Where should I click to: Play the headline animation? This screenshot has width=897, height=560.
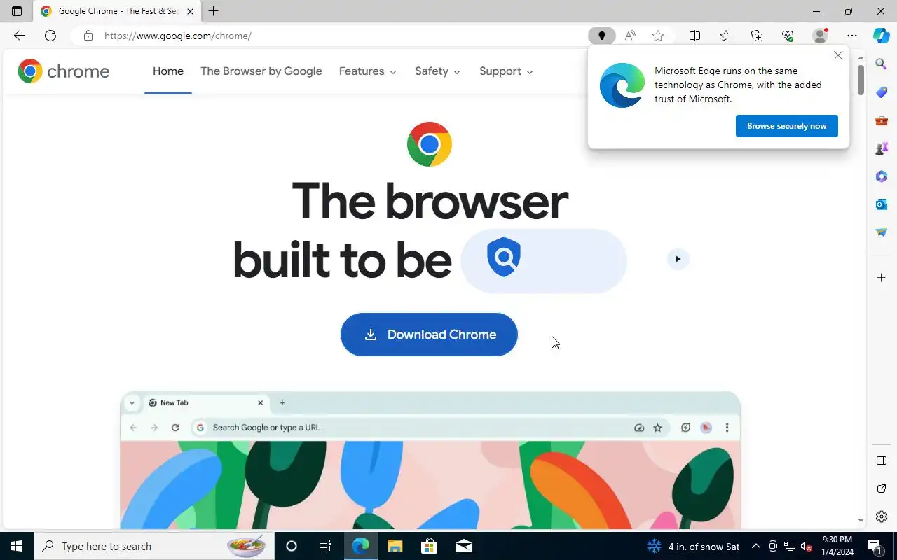tap(678, 259)
